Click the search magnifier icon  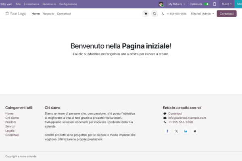click(x=154, y=14)
